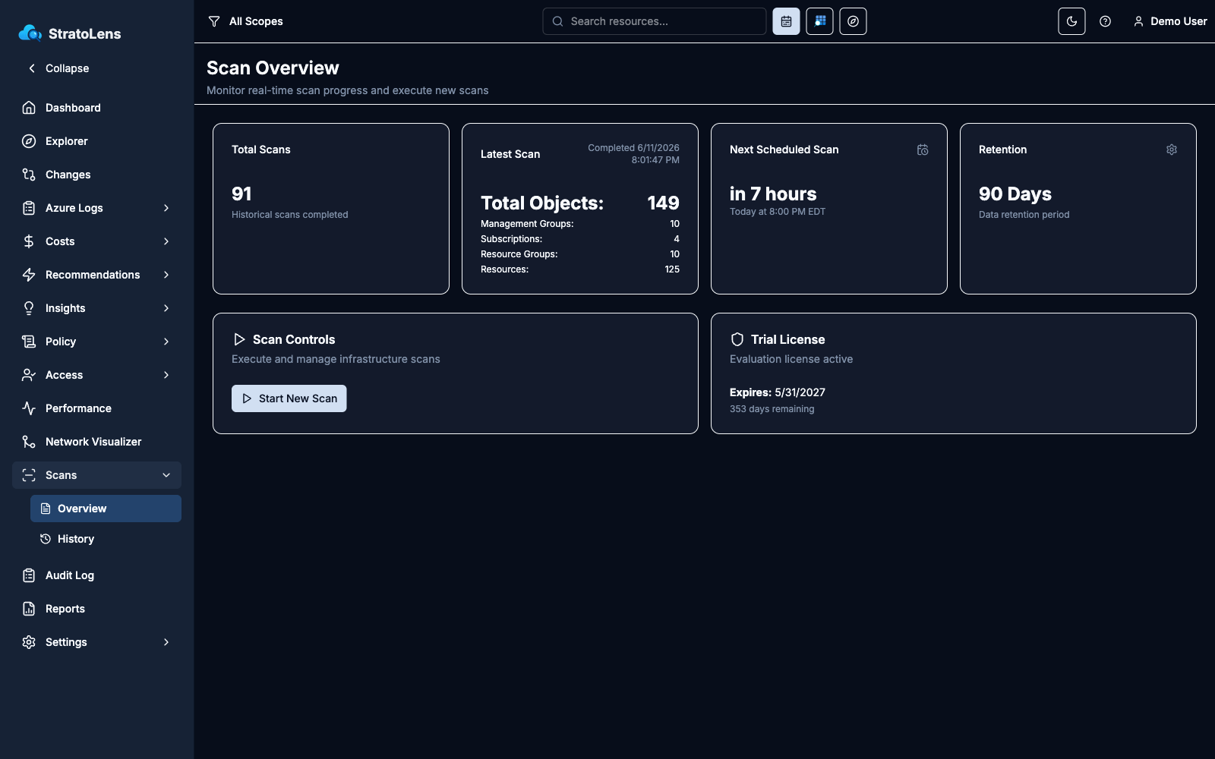Click the calendar icon next to search
Image resolution: width=1215 pixels, height=759 pixels.
(786, 21)
